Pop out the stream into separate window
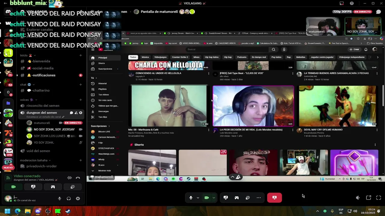385x216 pixels. [x=368, y=198]
